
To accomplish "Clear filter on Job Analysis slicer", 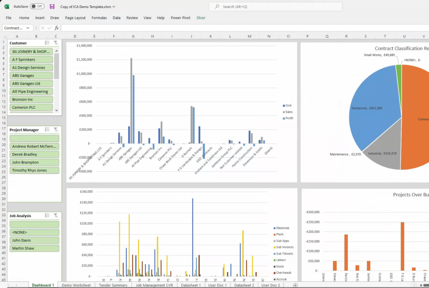I will (x=56, y=215).
